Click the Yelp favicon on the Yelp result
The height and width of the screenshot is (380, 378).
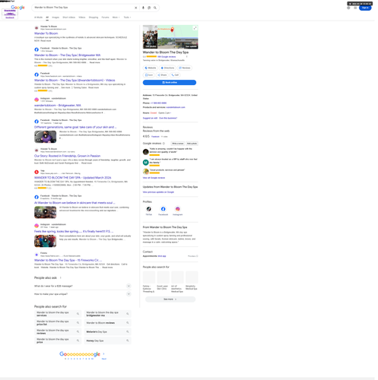click(37, 172)
